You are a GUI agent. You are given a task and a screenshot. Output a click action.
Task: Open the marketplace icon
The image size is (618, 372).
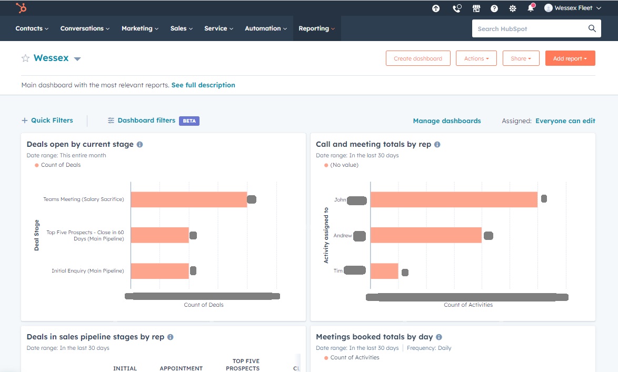(476, 8)
